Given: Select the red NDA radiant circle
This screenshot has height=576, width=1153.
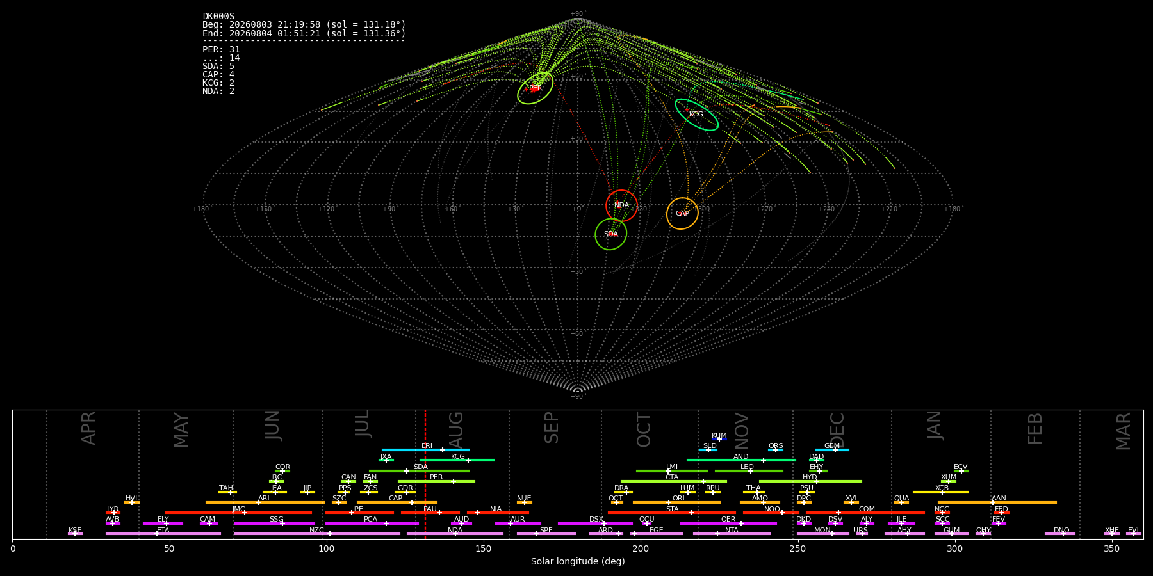Looking at the screenshot, I should click(621, 205).
